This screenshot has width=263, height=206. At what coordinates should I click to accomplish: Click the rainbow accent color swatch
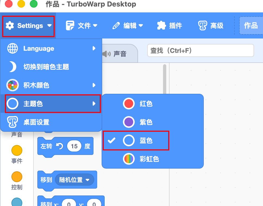[x=129, y=159]
